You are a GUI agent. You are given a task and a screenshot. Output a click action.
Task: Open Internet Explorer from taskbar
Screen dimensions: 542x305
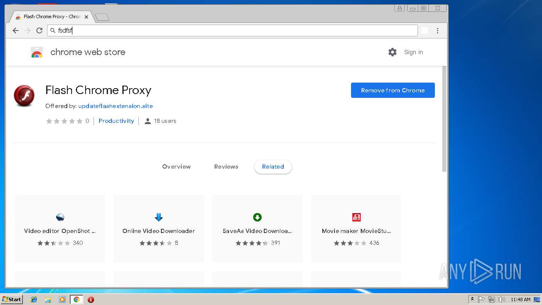(x=34, y=299)
